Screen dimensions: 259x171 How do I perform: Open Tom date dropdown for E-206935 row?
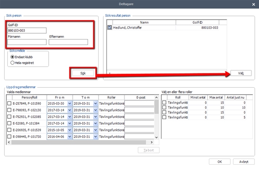tap(95, 130)
